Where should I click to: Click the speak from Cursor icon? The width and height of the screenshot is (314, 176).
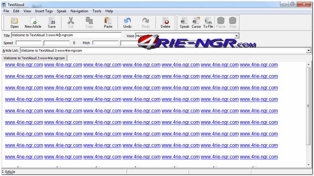(196, 23)
